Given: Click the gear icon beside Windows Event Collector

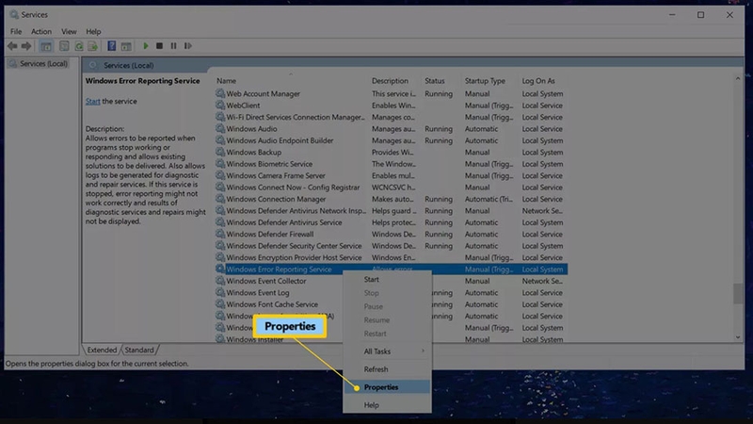Looking at the screenshot, I should 220,281.
